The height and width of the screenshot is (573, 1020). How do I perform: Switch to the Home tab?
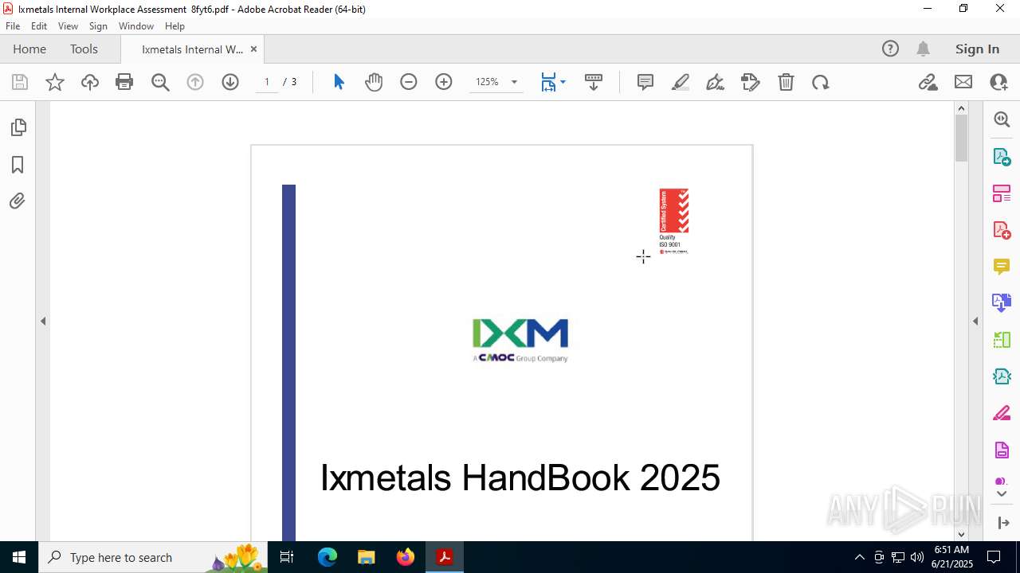click(29, 49)
